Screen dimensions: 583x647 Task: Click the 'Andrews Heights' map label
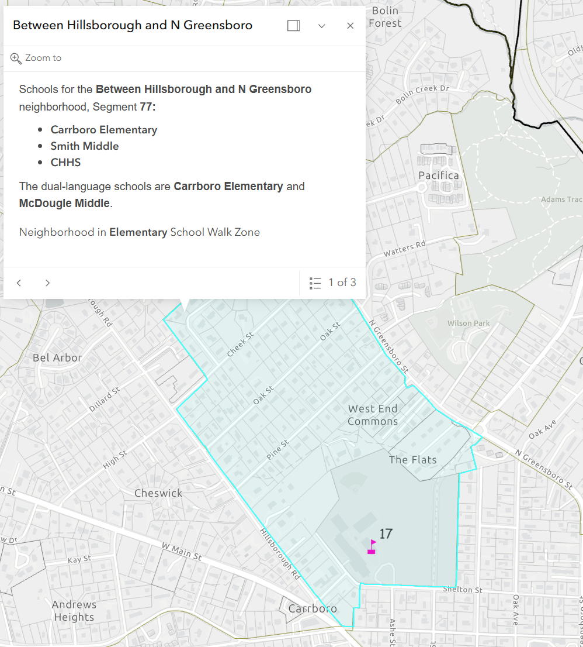[74, 611]
